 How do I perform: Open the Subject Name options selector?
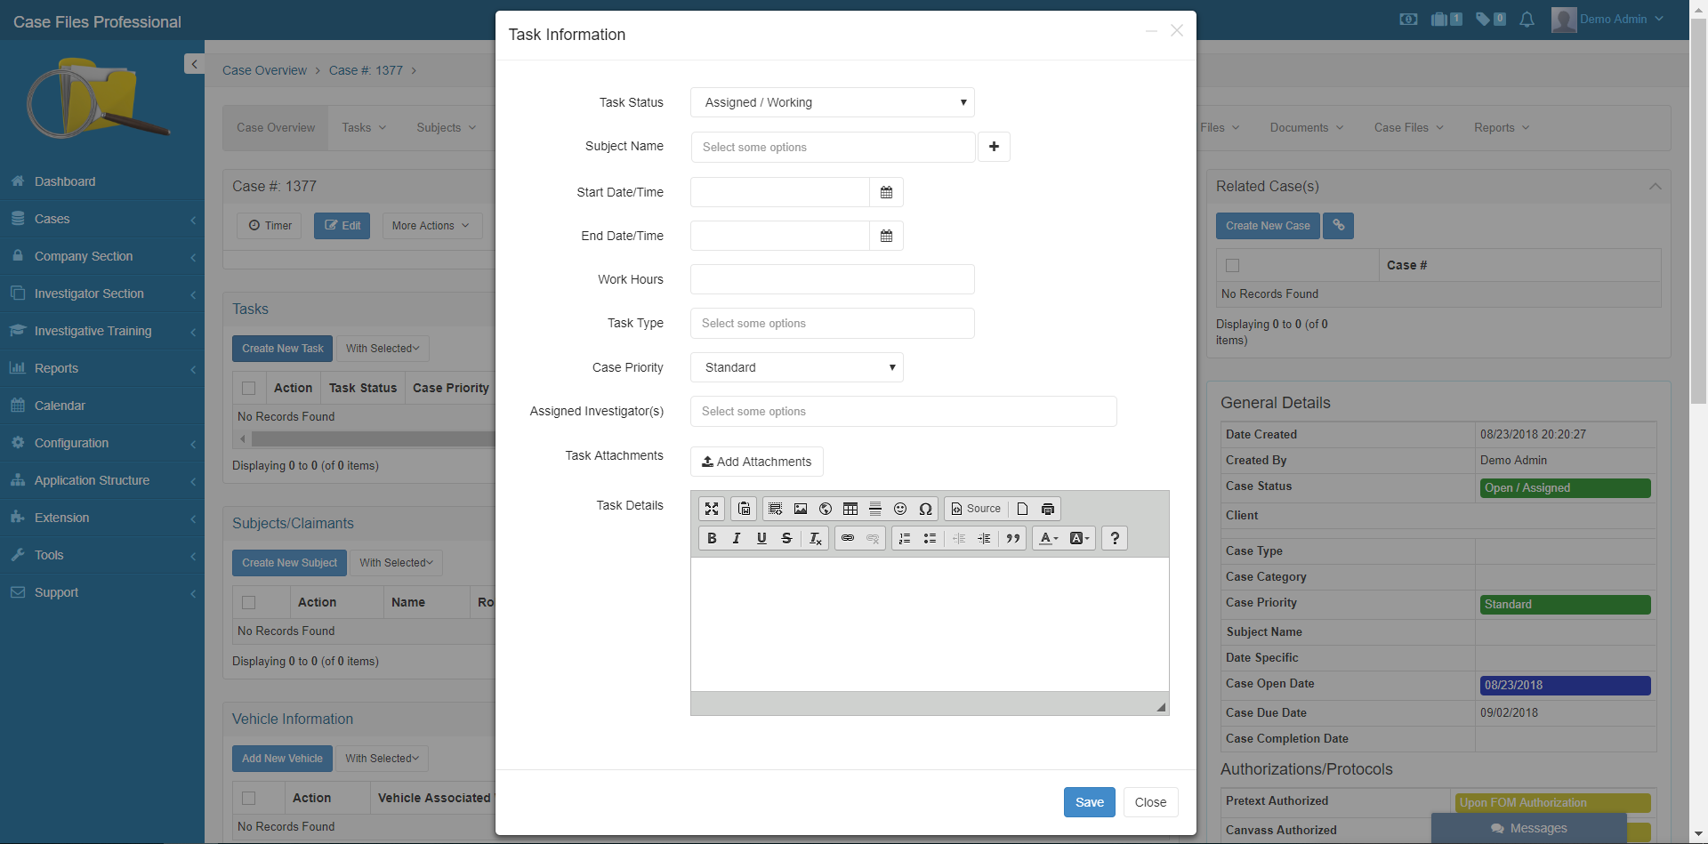click(x=833, y=148)
